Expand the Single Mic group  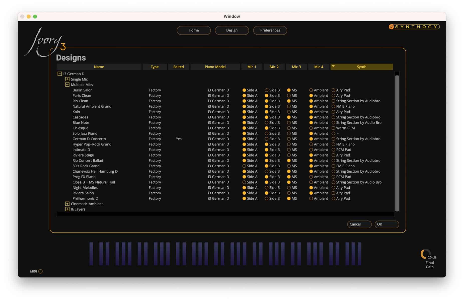[x=67, y=79]
